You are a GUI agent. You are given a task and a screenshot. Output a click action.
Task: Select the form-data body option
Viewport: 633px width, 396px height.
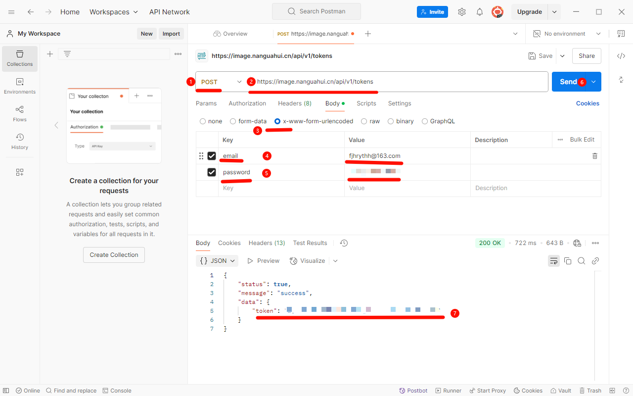[233, 121]
